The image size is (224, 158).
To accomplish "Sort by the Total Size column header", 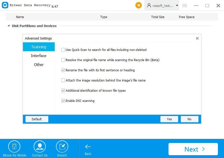I will pyautogui.click(x=158, y=17).
